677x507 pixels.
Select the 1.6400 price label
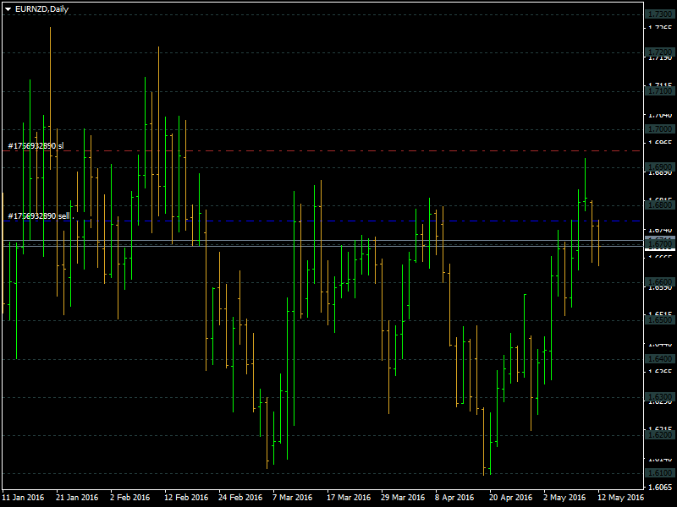(660, 358)
